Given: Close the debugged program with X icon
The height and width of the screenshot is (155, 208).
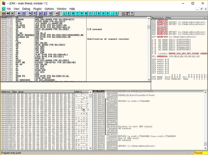Looking at the screenshot, I should pyautogui.click(x=12, y=13).
